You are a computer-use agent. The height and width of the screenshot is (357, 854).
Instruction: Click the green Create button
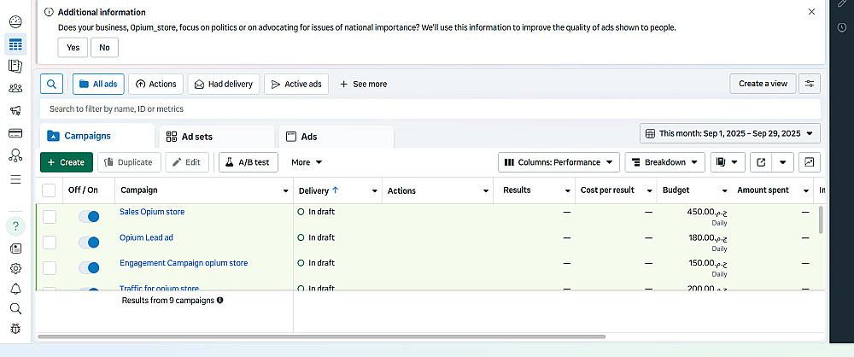click(65, 161)
